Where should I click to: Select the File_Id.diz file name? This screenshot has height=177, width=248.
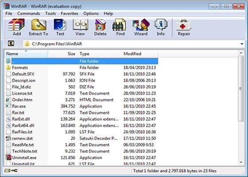point(22,87)
